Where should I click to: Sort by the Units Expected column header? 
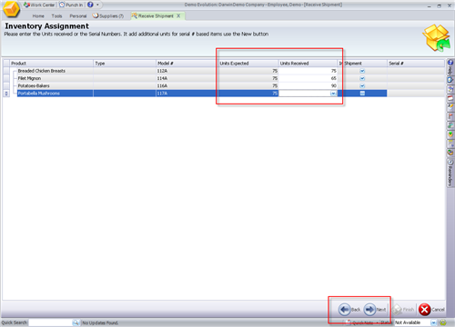pos(248,64)
